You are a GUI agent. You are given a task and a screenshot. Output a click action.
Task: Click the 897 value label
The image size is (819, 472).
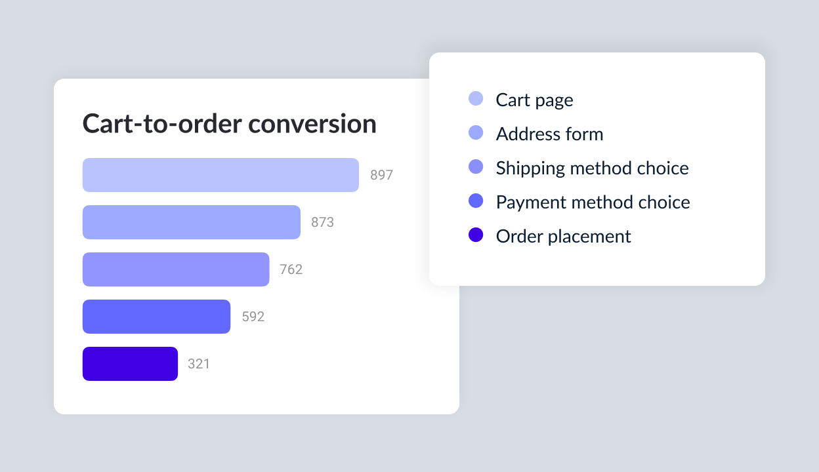[x=381, y=175]
